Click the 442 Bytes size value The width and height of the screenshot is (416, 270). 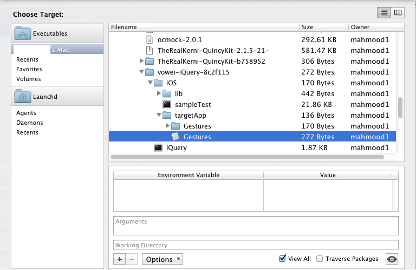pos(318,94)
